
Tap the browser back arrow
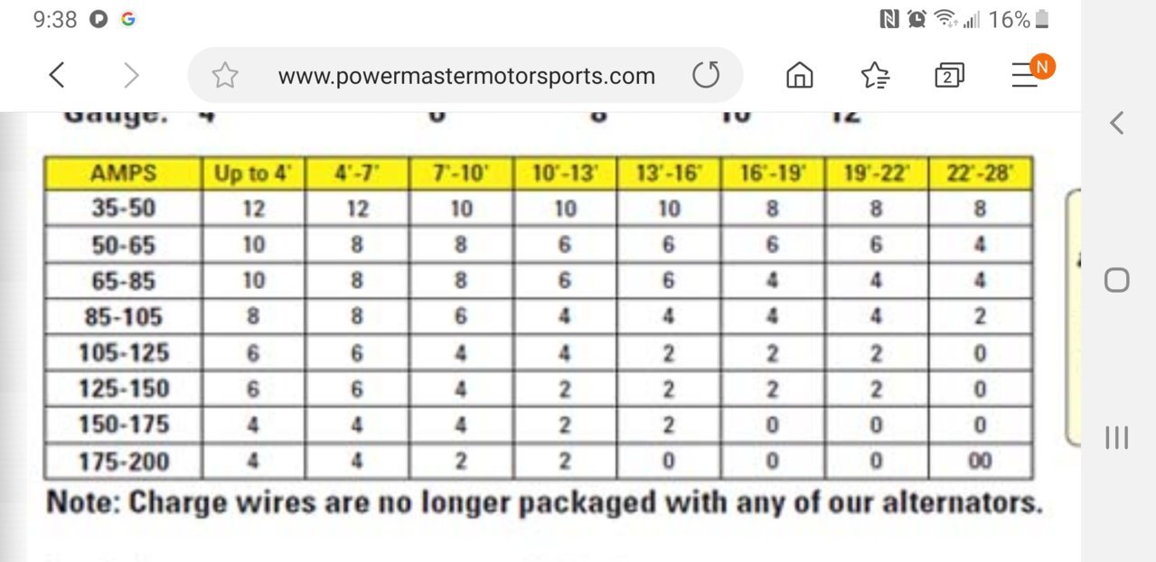57,76
